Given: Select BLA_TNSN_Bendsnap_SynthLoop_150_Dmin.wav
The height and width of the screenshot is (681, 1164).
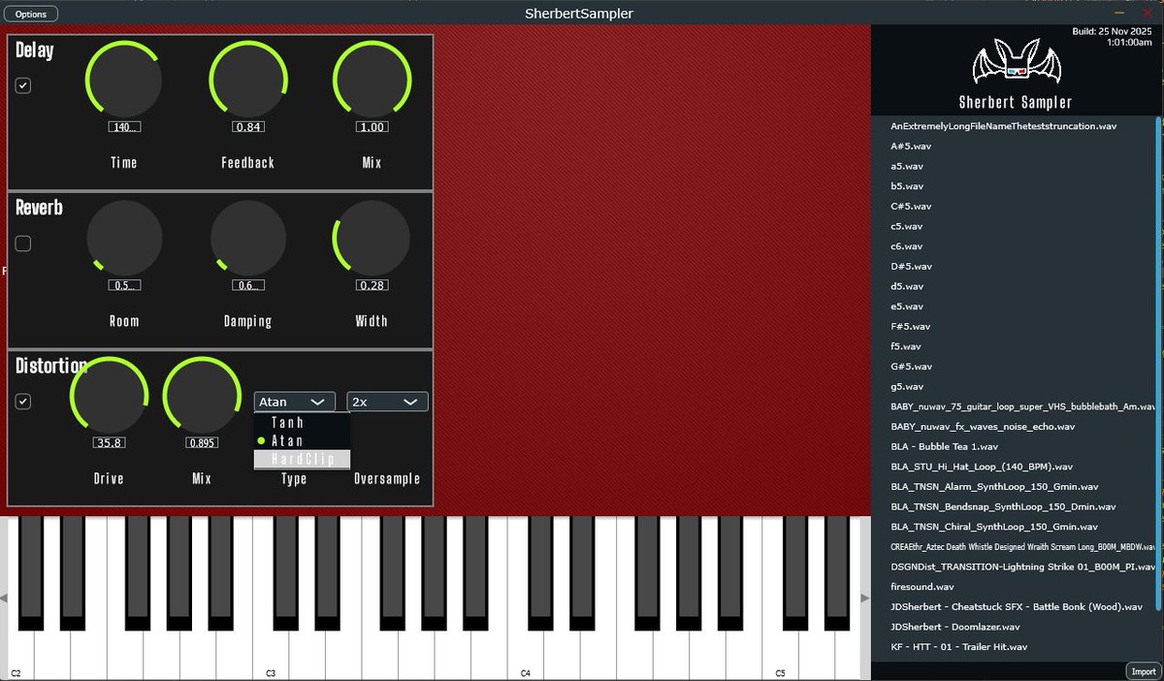Looking at the screenshot, I should 1014,506.
